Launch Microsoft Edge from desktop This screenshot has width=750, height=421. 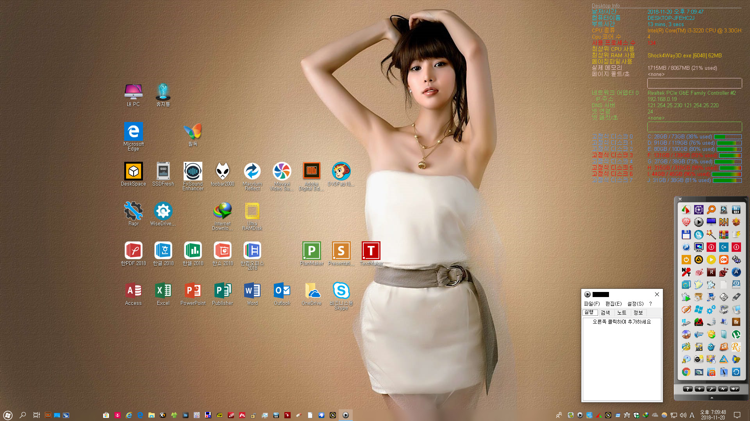(133, 136)
